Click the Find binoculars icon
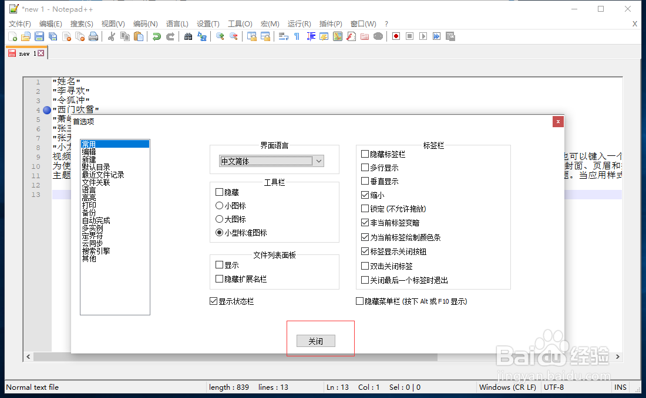The width and height of the screenshot is (646, 398). click(x=189, y=36)
